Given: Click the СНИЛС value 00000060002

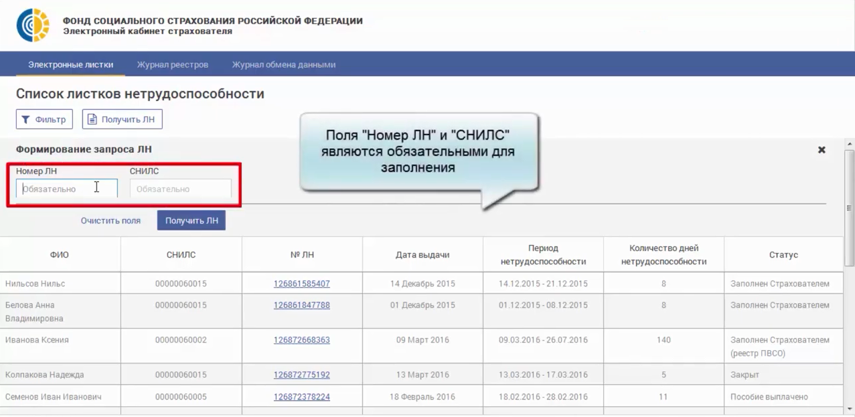Looking at the screenshot, I should pyautogui.click(x=181, y=340).
